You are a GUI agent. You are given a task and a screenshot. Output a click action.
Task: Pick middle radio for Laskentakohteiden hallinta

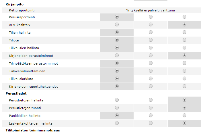151,123
